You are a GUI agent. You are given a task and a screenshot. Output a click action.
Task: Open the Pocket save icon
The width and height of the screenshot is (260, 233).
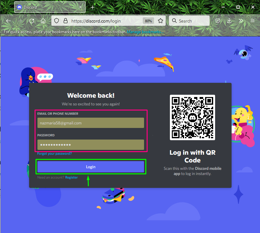218,21
